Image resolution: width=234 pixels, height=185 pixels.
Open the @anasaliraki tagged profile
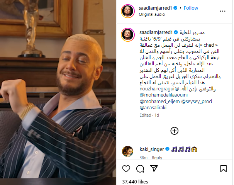tap(153, 108)
